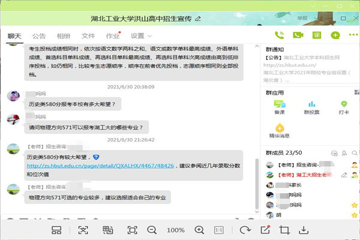
Task: Open the green 课 class icon
Action: pyautogui.click(x=317, y=35)
